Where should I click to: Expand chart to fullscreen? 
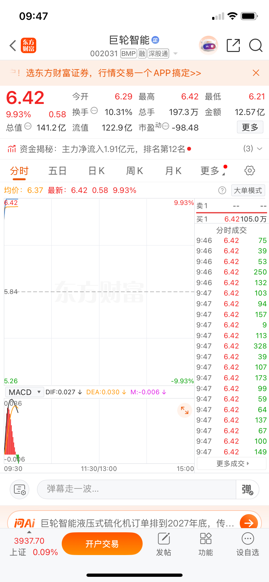pyautogui.click(x=185, y=410)
